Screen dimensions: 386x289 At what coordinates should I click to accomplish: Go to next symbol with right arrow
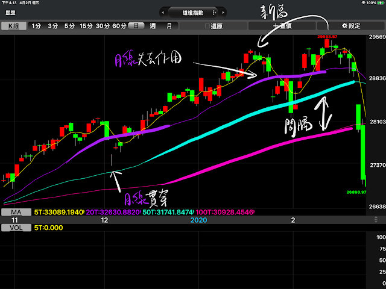223,13
